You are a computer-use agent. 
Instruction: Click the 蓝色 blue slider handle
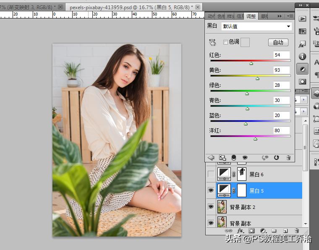point(246,124)
